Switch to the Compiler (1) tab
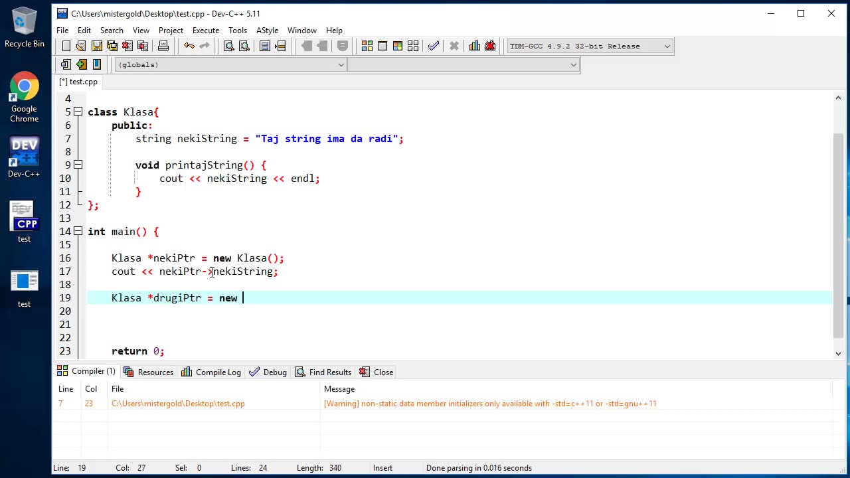The height and width of the screenshot is (478, 850). [x=86, y=372]
